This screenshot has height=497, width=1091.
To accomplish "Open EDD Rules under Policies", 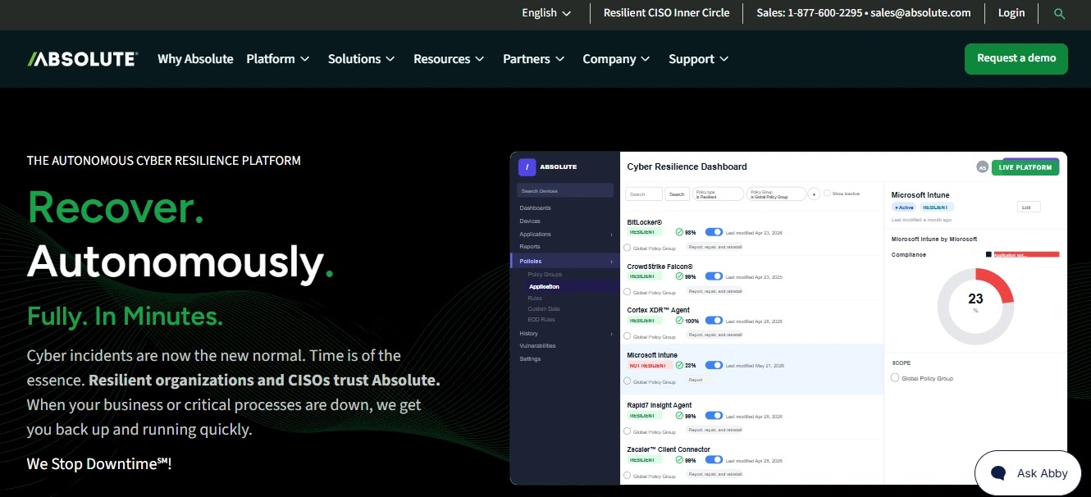I will coord(541,320).
